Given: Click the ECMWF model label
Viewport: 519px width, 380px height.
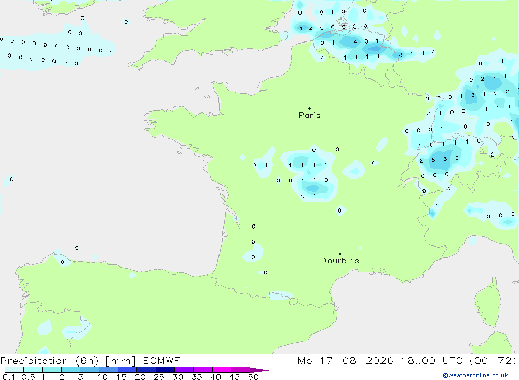Looking at the screenshot, I should [161, 361].
